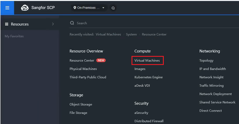This screenshot has width=239, height=124.
Task: Open Direct Connect
Action: point(211,111)
